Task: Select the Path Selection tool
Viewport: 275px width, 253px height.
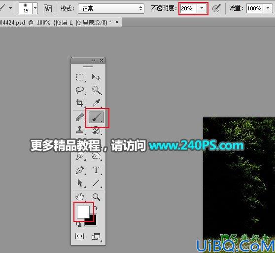Action: [x=80, y=183]
